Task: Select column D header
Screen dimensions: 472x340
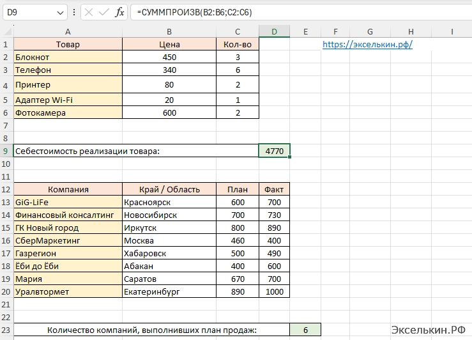Action: (x=274, y=32)
